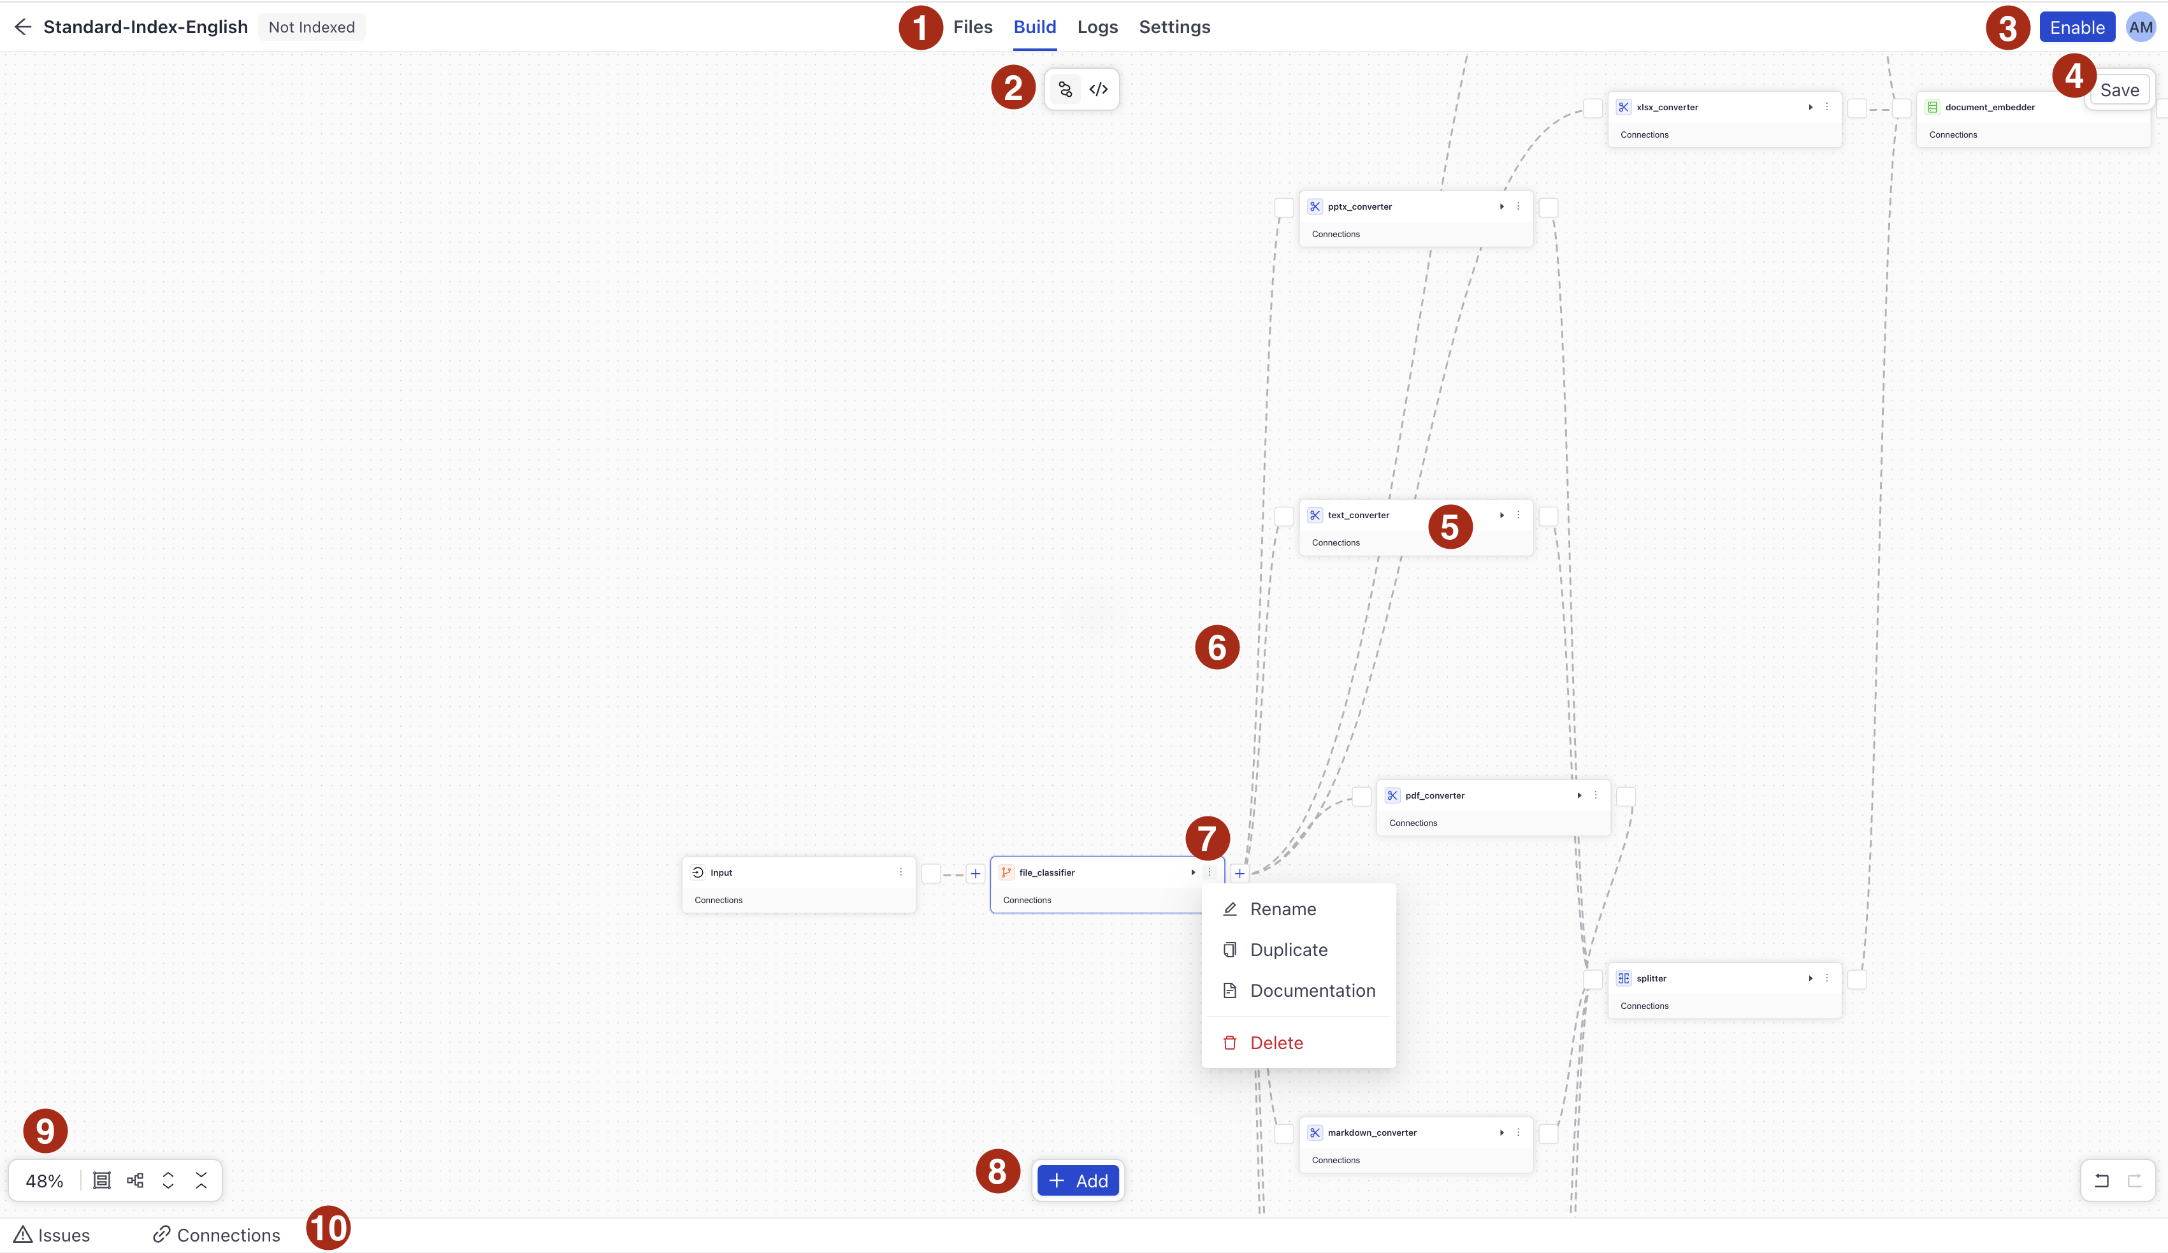Open the three-dot menu on pptx_converter
Viewport: 2168px width, 1253px height.
(x=1519, y=206)
